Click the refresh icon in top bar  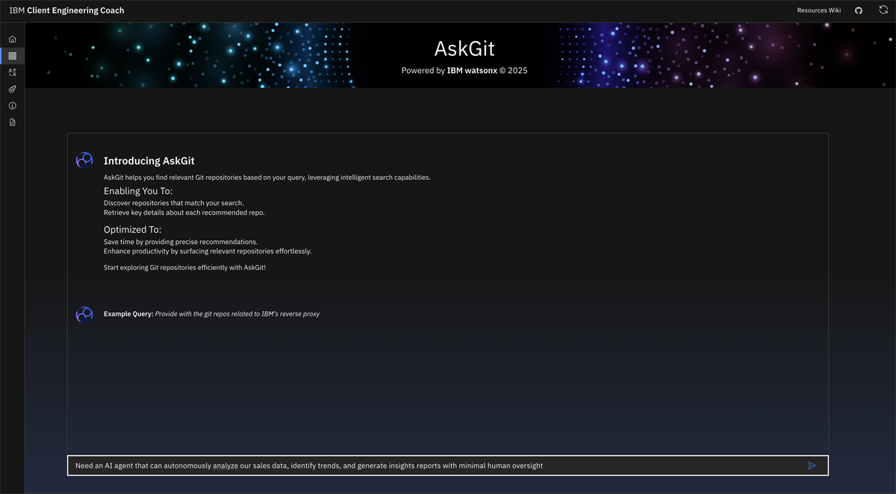[883, 10]
